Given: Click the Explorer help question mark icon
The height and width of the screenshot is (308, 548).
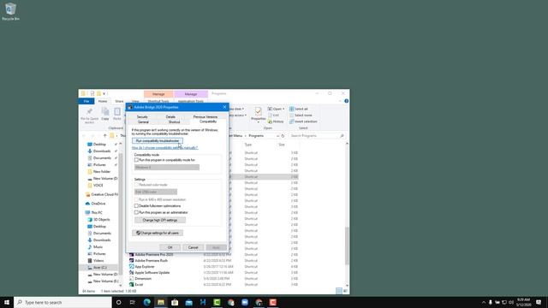Looking at the screenshot, I should [346, 101].
